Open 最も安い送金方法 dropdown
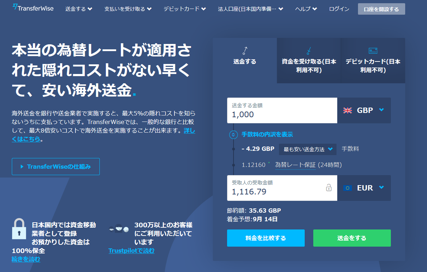This screenshot has width=427, height=272. click(308, 149)
